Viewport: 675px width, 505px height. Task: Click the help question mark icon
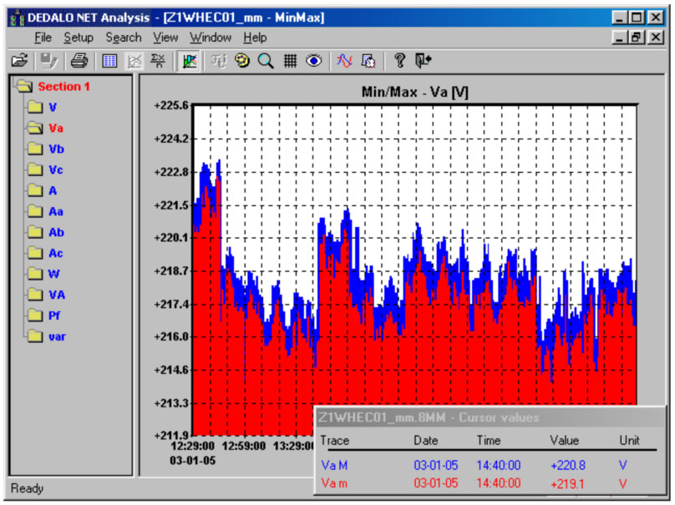tap(399, 61)
